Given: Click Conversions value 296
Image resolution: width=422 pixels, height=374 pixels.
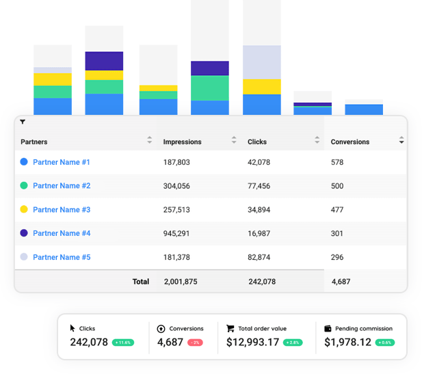Looking at the screenshot, I should tap(337, 257).
